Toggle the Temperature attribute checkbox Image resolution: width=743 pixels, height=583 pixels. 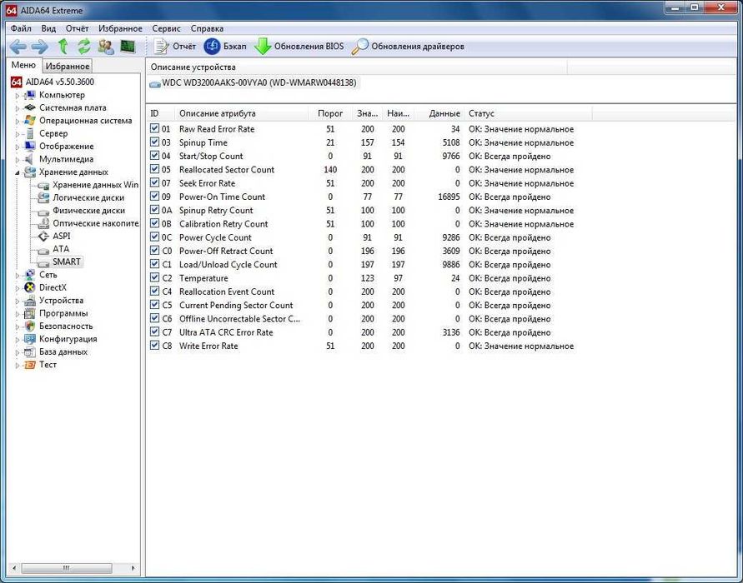coord(154,278)
